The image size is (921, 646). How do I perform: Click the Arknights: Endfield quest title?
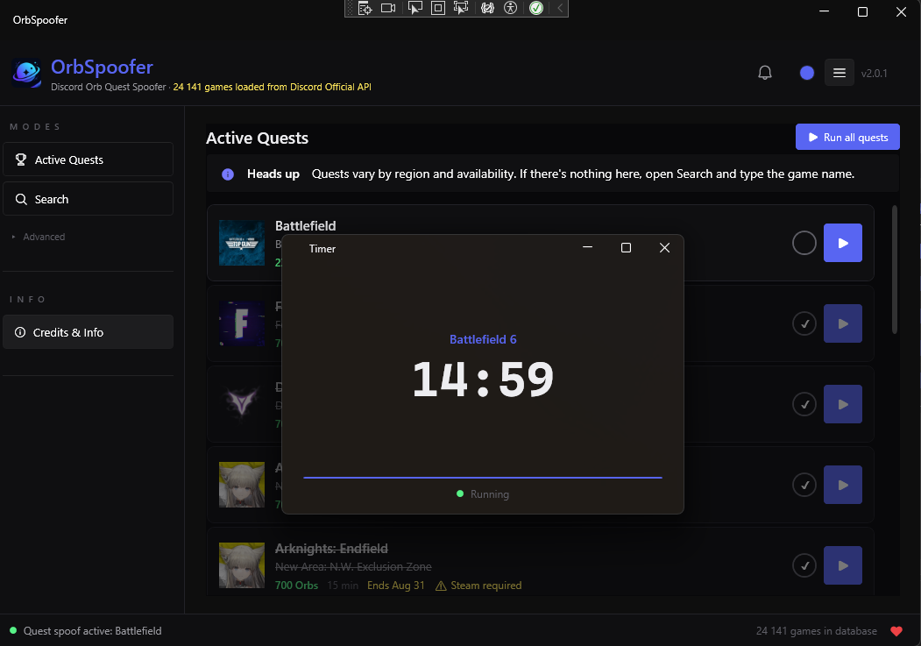331,549
